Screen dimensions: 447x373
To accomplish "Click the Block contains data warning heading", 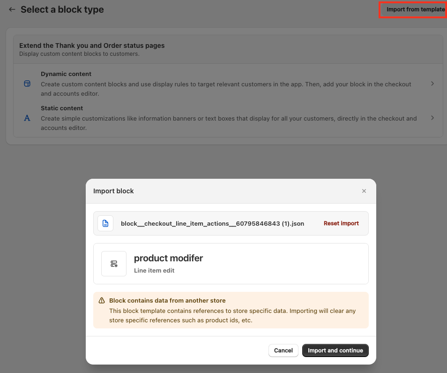I will click(167, 301).
